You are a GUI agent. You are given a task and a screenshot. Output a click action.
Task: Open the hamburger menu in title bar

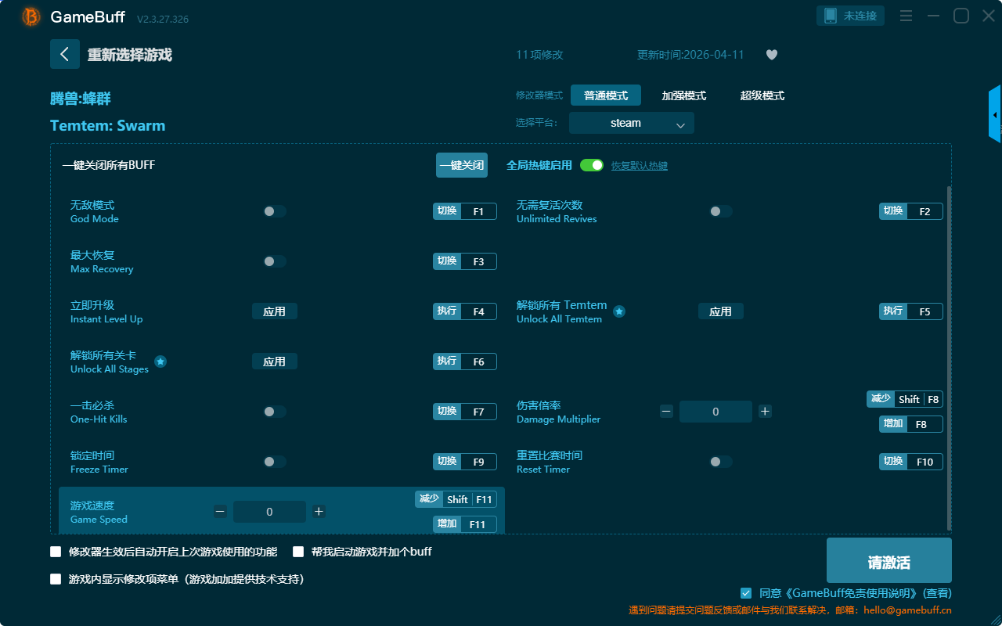tap(906, 16)
